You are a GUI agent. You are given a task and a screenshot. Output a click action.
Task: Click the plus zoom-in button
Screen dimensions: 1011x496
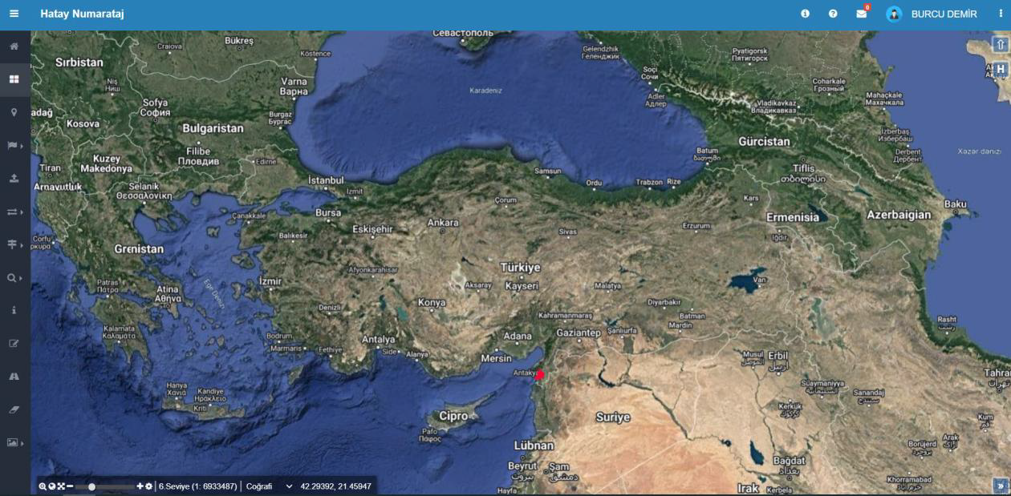click(x=140, y=486)
